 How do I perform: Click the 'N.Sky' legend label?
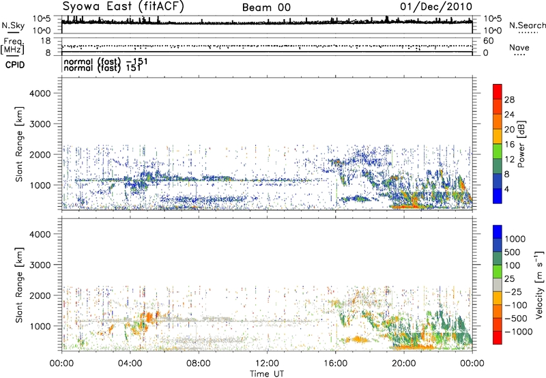(x=13, y=25)
